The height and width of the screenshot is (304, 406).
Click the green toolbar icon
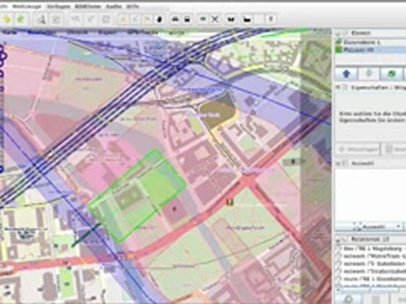(21, 19)
